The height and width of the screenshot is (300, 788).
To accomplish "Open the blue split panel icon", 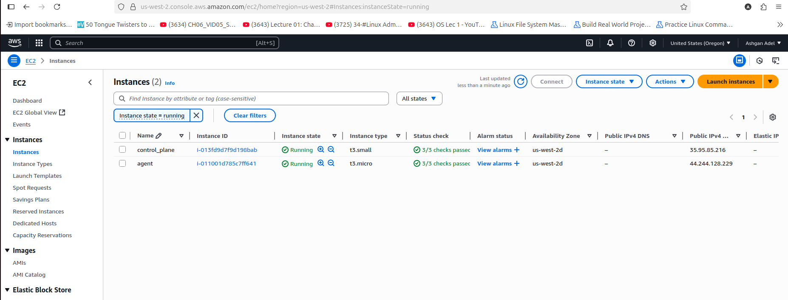I will [x=740, y=61].
